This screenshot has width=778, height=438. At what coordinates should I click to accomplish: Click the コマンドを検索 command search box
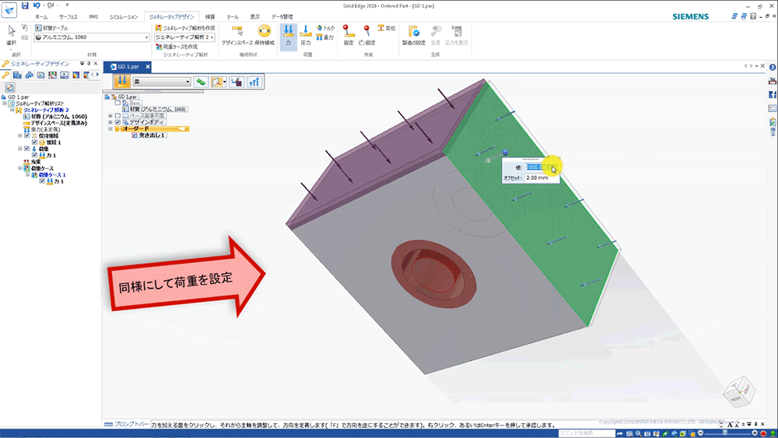pyautogui.click(x=587, y=433)
